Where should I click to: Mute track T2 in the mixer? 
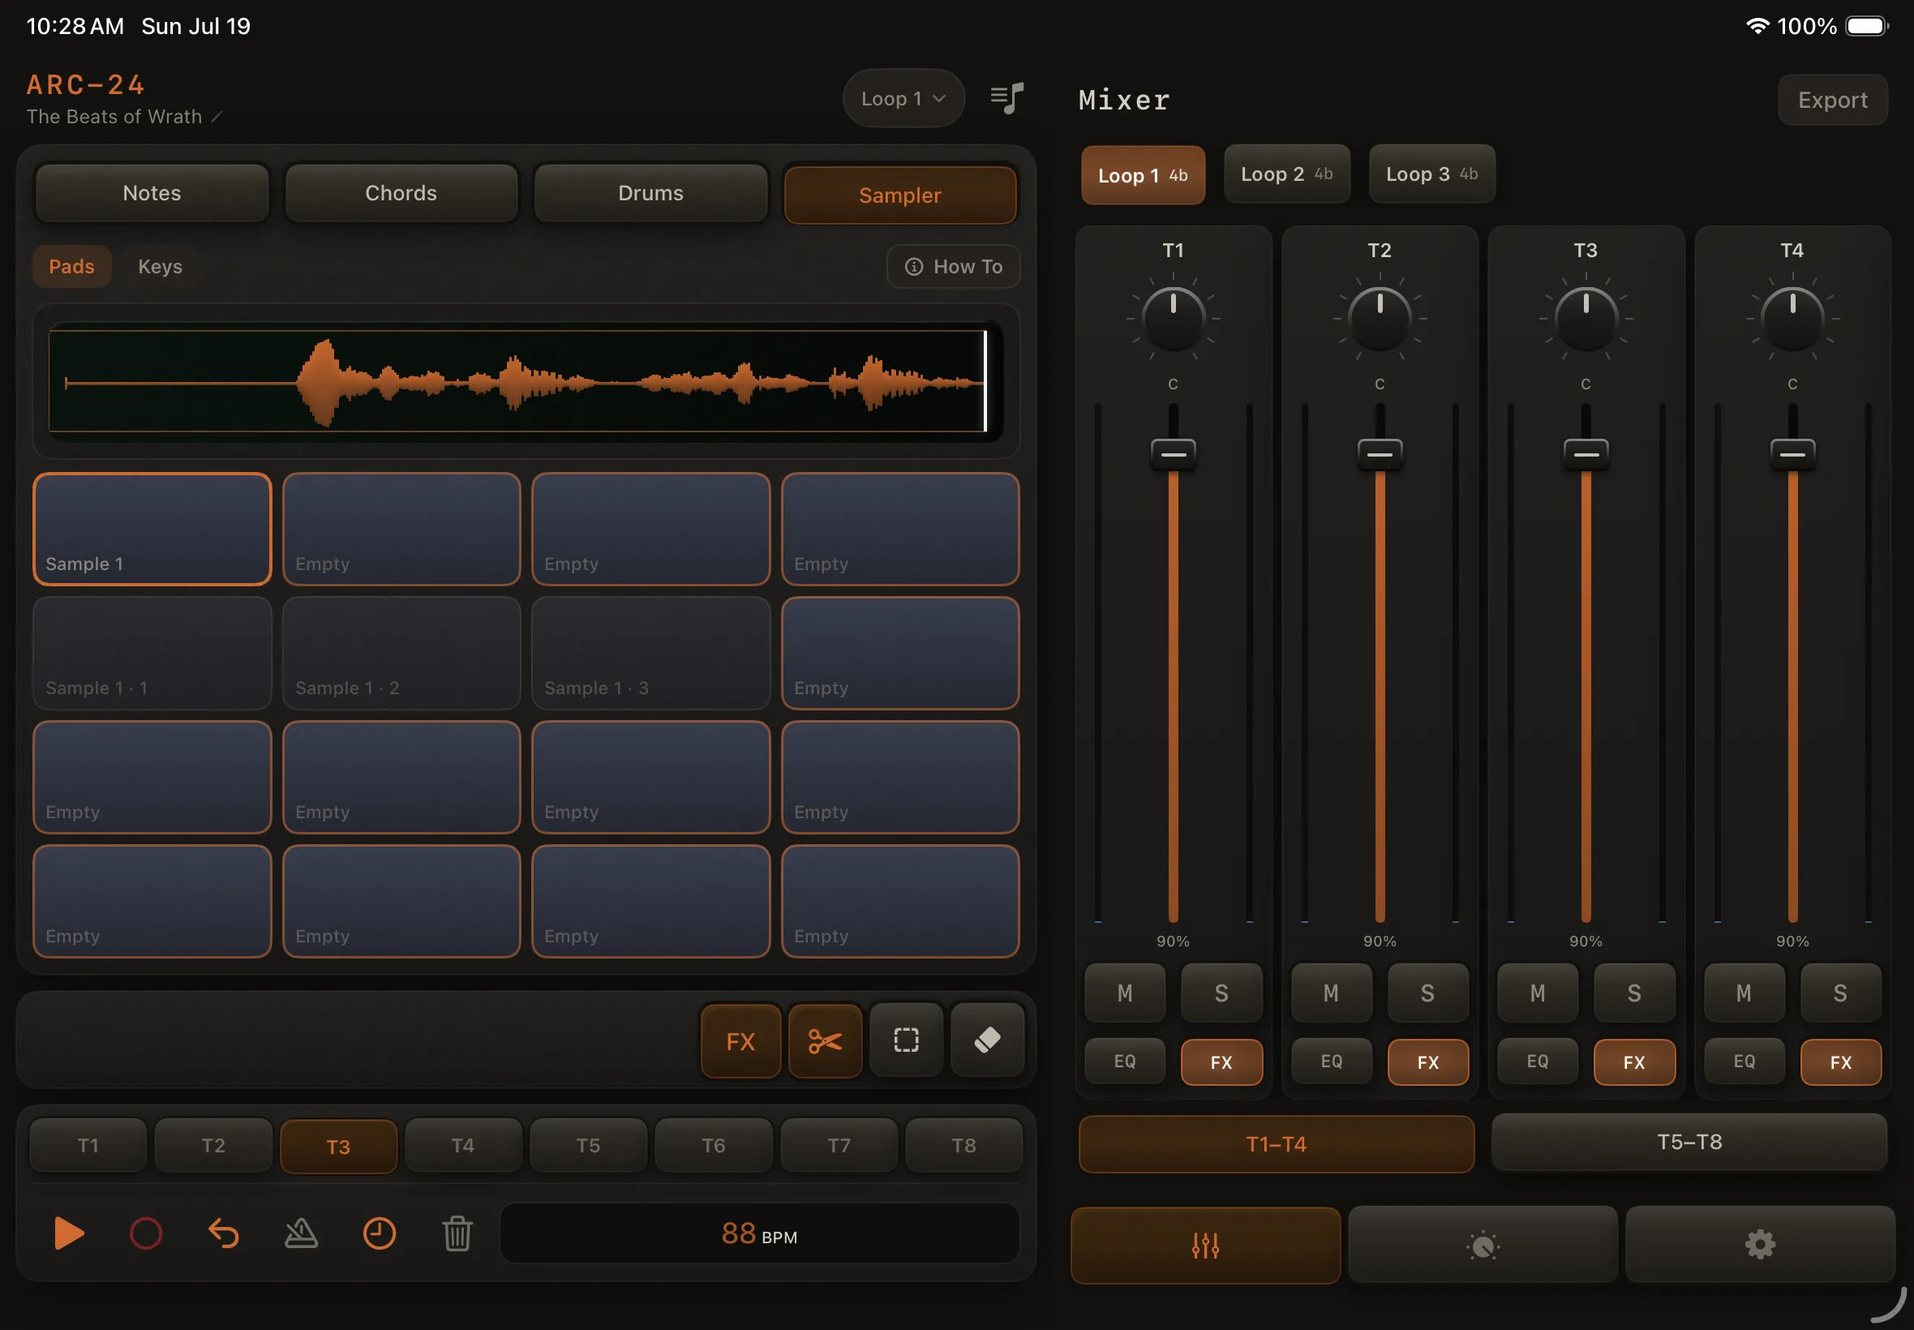coord(1331,993)
